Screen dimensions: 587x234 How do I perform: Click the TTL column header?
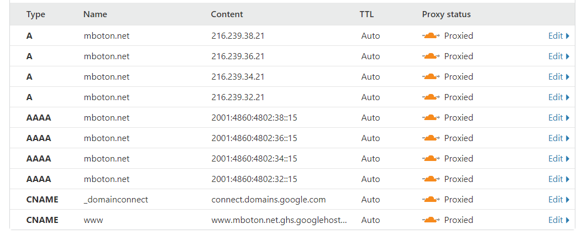366,14
